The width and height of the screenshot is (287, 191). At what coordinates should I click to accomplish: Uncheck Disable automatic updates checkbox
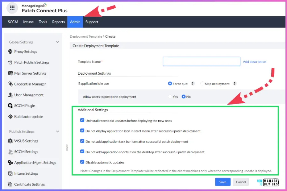(x=82, y=162)
